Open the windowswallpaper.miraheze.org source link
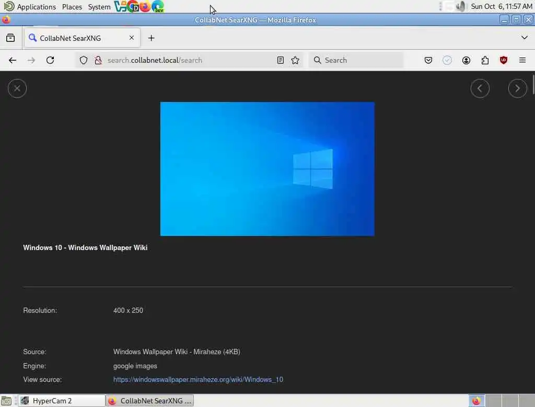Image resolution: width=535 pixels, height=407 pixels. [x=198, y=379]
